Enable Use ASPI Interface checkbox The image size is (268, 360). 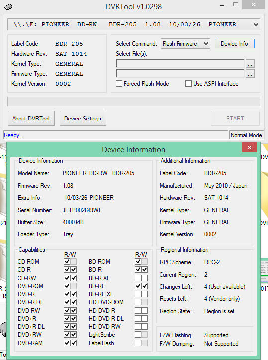pos(188,84)
